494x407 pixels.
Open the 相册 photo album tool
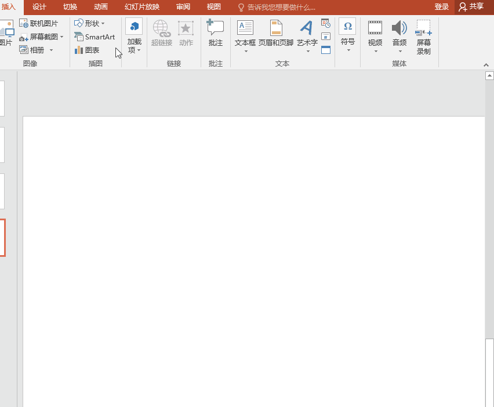[x=32, y=50]
